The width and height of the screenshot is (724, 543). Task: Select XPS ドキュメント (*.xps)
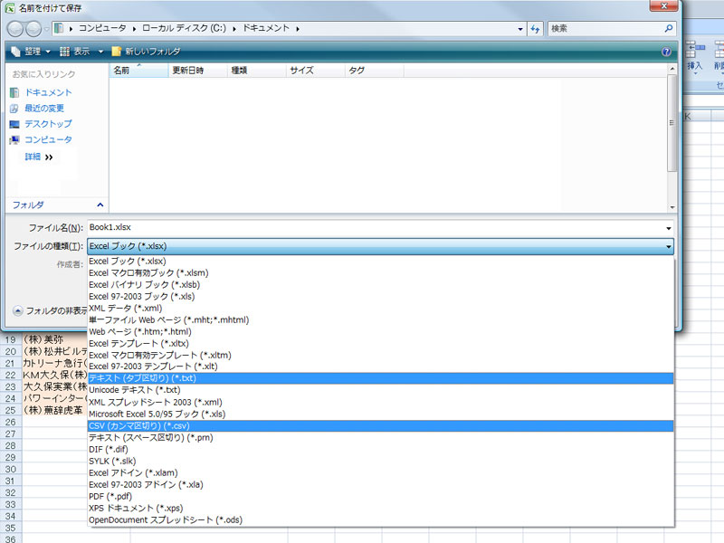click(380, 509)
